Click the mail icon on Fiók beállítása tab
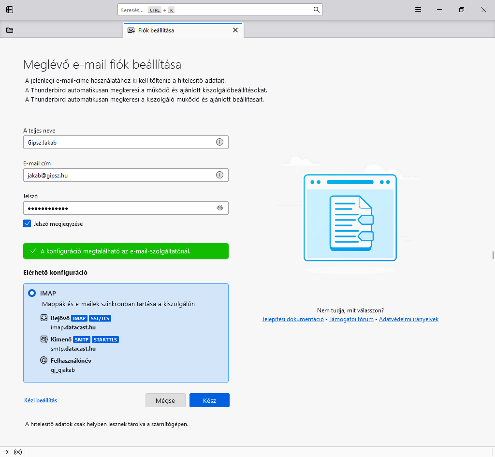 pyautogui.click(x=131, y=30)
